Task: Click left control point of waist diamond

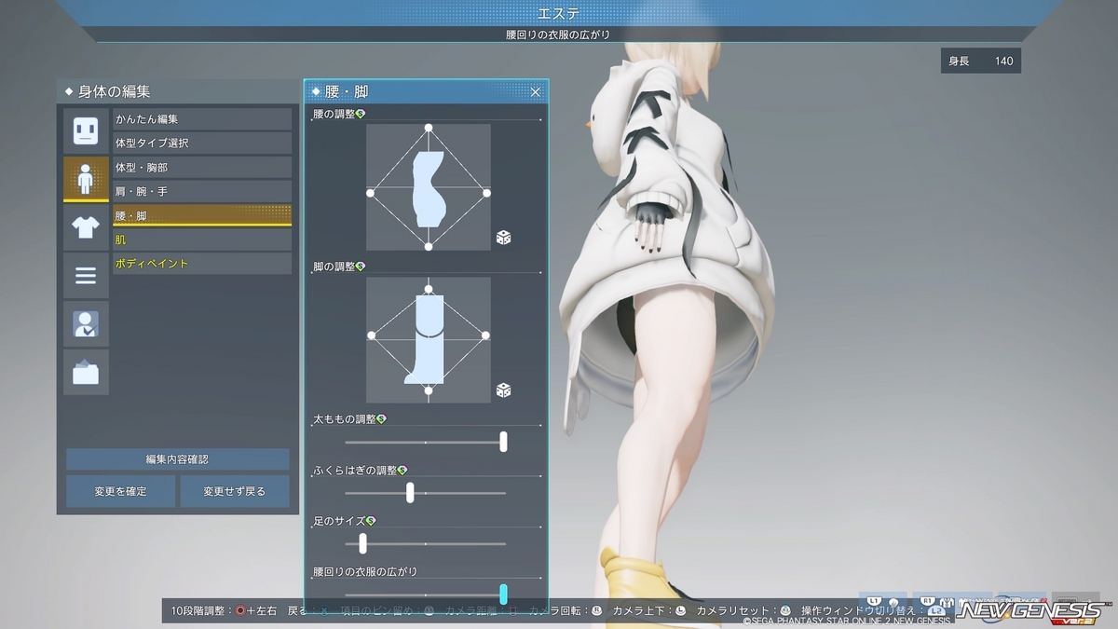Action: [370, 193]
